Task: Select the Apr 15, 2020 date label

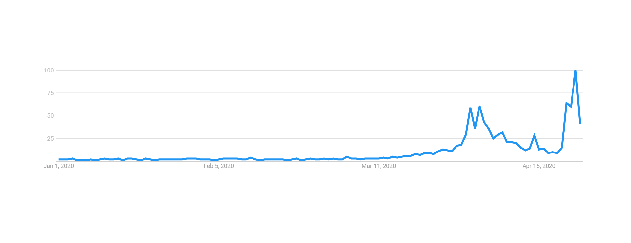Action: 539,166
